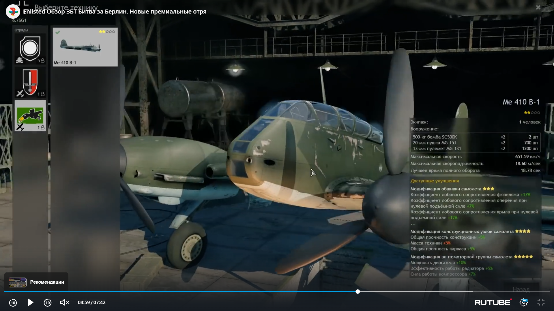Screen dimensions: 554x311
Task: Skip forward 10 seconds
Action: 48,302
